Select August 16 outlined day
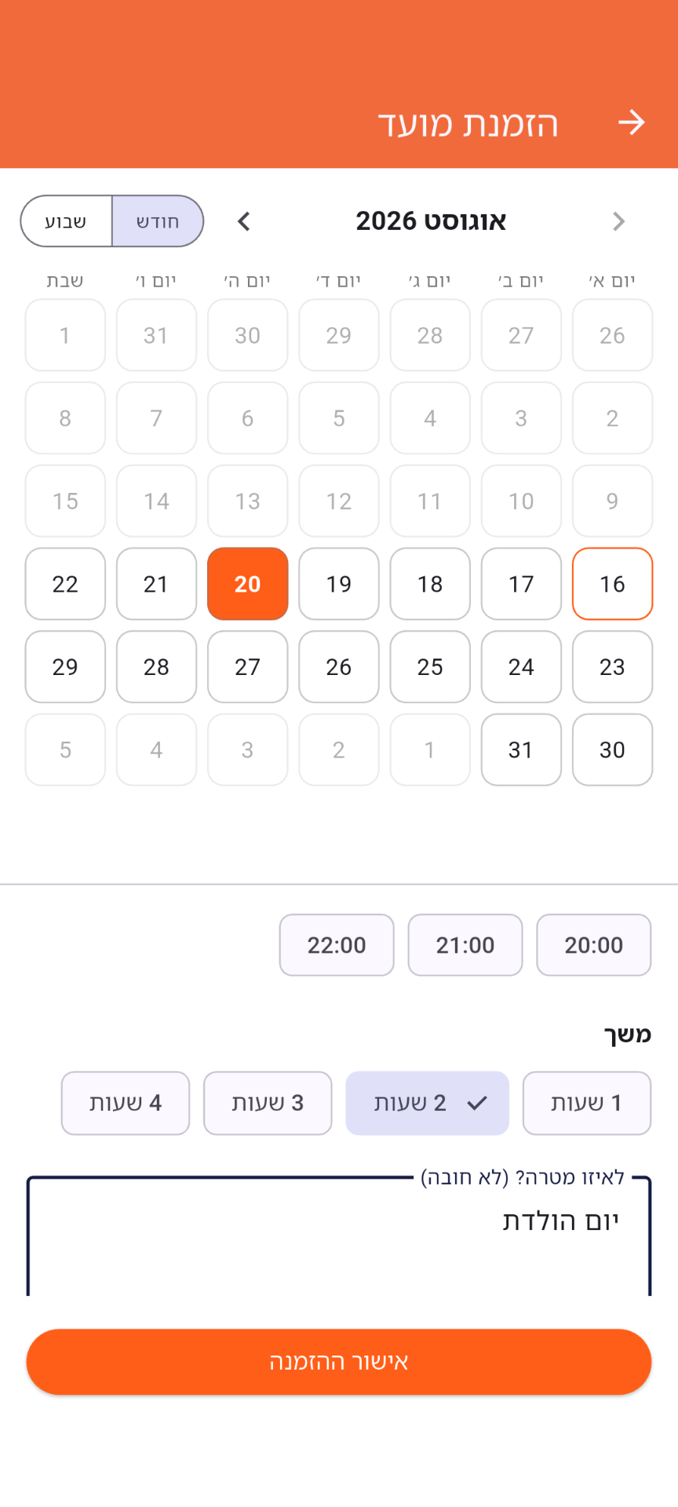 [613, 584]
